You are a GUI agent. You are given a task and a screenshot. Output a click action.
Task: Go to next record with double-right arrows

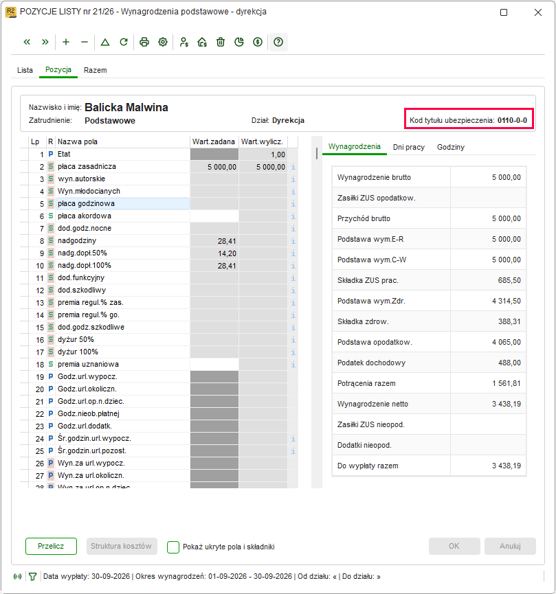tap(45, 42)
